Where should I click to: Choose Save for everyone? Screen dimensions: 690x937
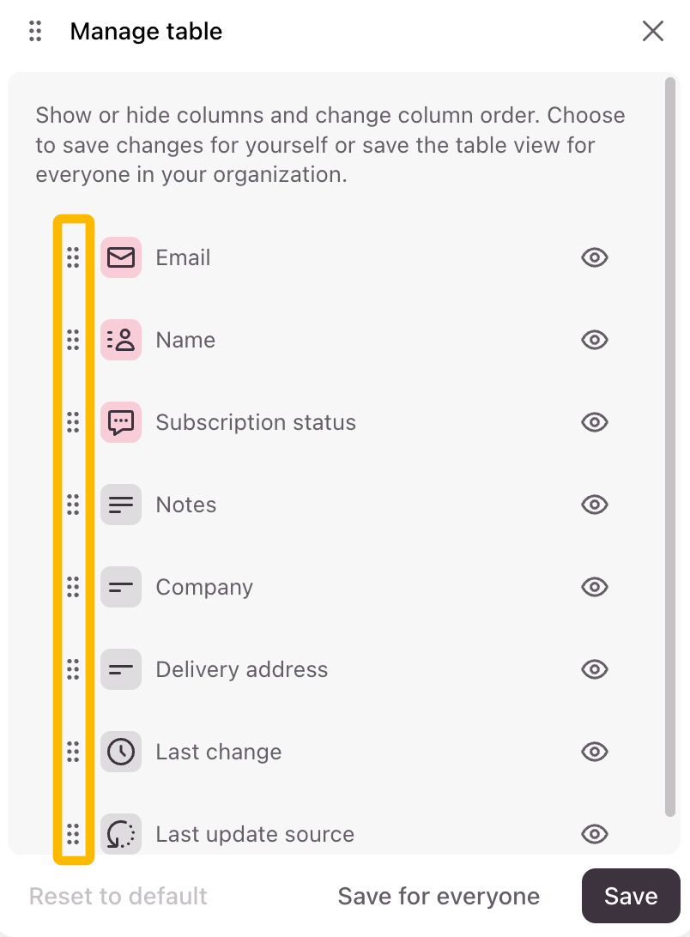[439, 897]
